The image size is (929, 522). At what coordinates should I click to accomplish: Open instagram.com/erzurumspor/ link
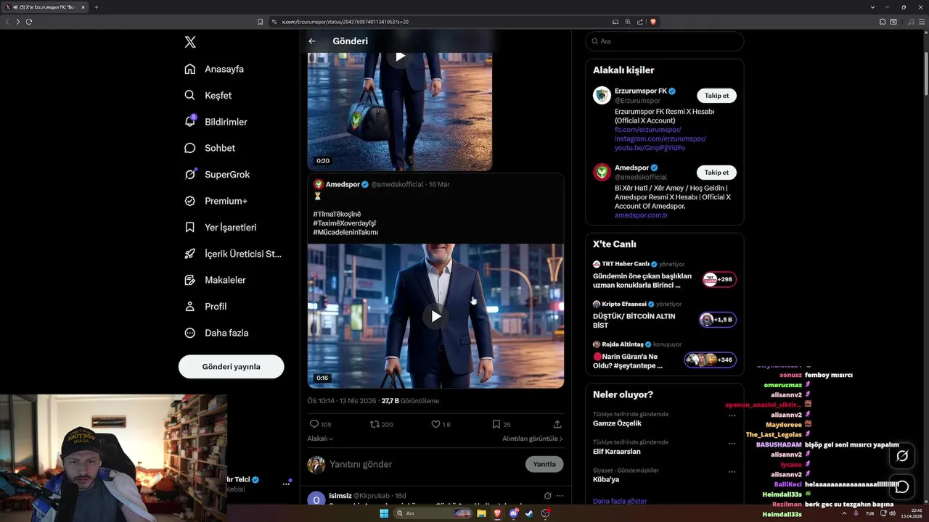[660, 138]
